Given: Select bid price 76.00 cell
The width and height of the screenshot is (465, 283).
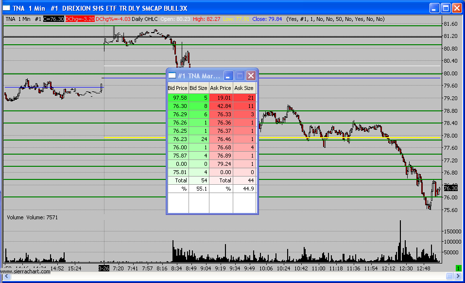Looking at the screenshot, I should [x=178, y=147].
